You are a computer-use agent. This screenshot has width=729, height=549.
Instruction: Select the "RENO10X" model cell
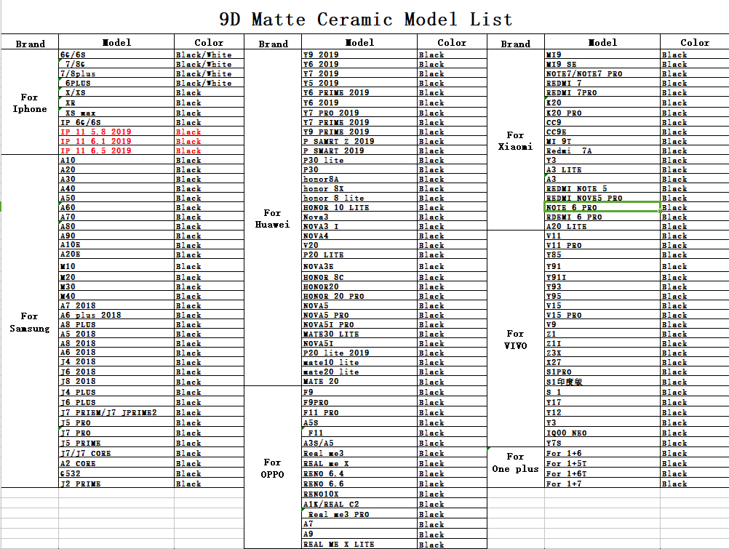322,494
